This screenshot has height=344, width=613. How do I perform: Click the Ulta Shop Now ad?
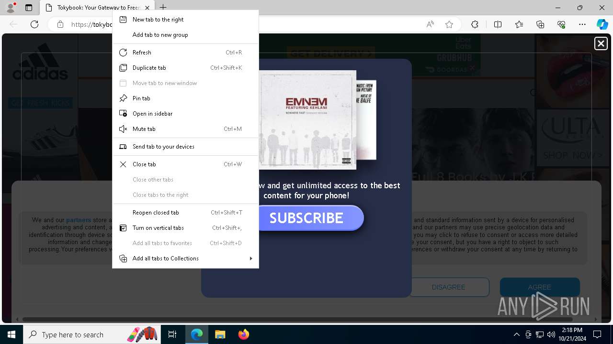572,138
